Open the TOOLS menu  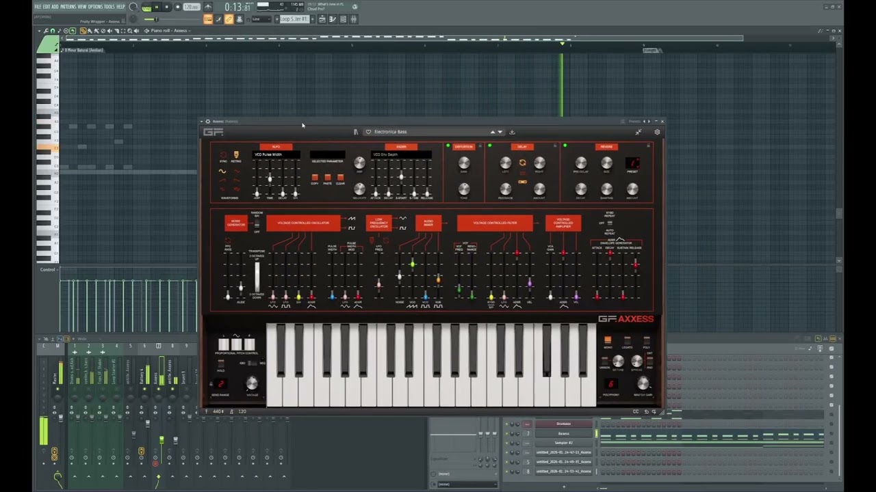(109, 7)
